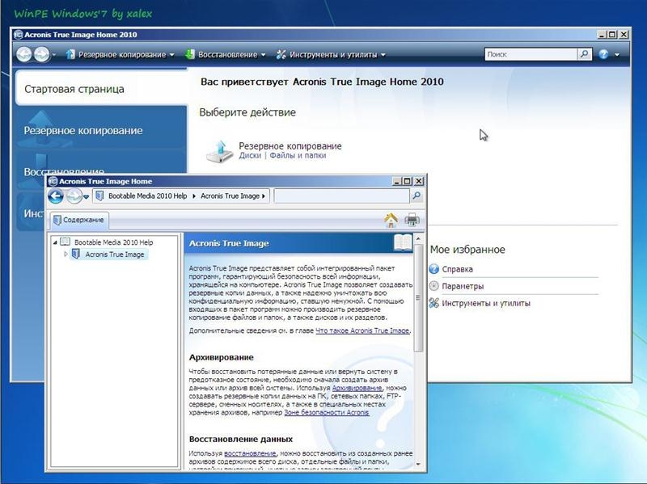Close the Acronis True Image Home help window
Image resolution: width=647 pixels, height=484 pixels.
click(418, 181)
